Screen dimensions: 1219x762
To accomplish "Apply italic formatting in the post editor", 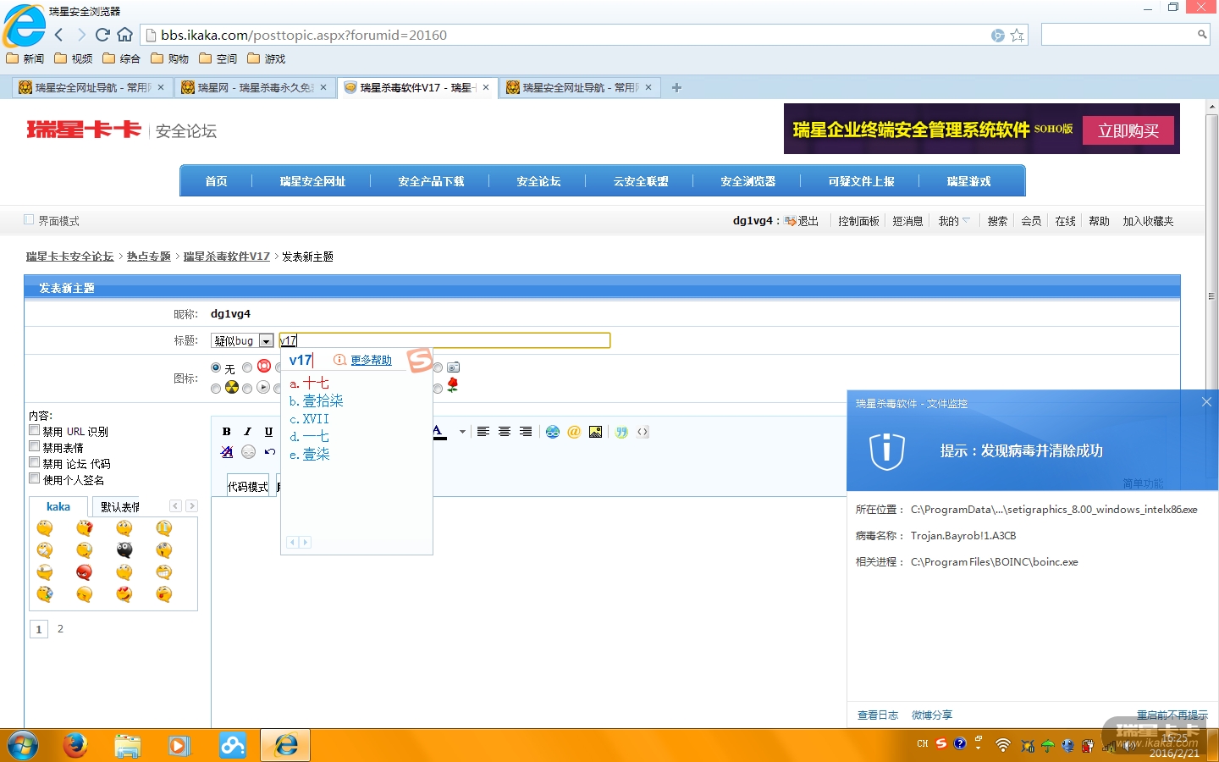I will point(248,432).
